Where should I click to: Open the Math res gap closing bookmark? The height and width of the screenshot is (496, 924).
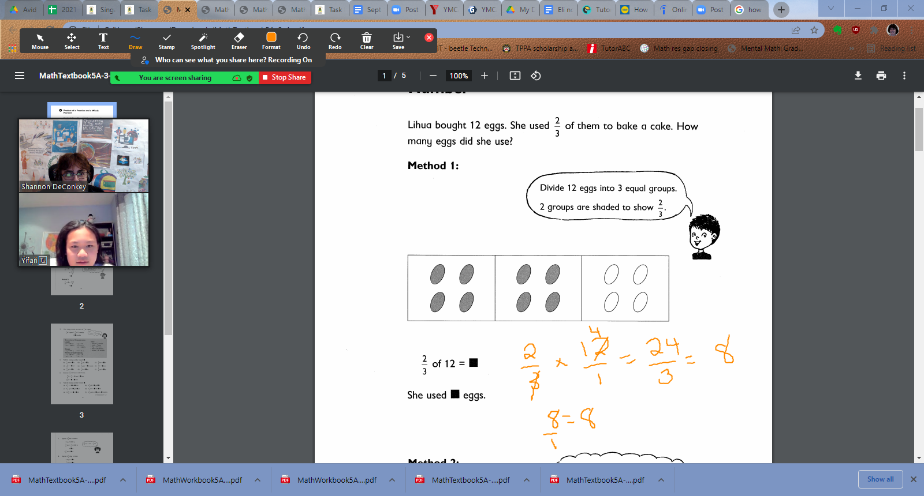pyautogui.click(x=679, y=48)
